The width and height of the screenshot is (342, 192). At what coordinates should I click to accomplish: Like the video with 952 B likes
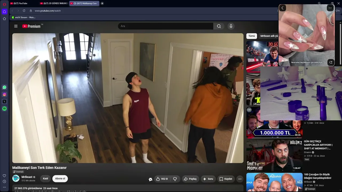tap(162, 179)
